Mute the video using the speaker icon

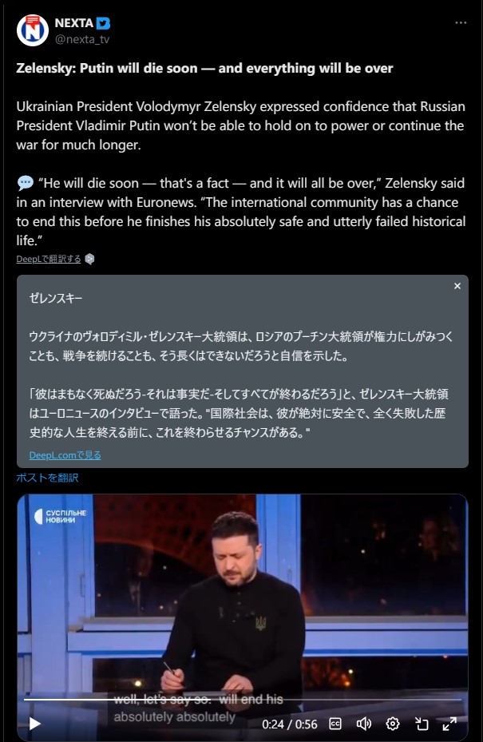tap(363, 724)
